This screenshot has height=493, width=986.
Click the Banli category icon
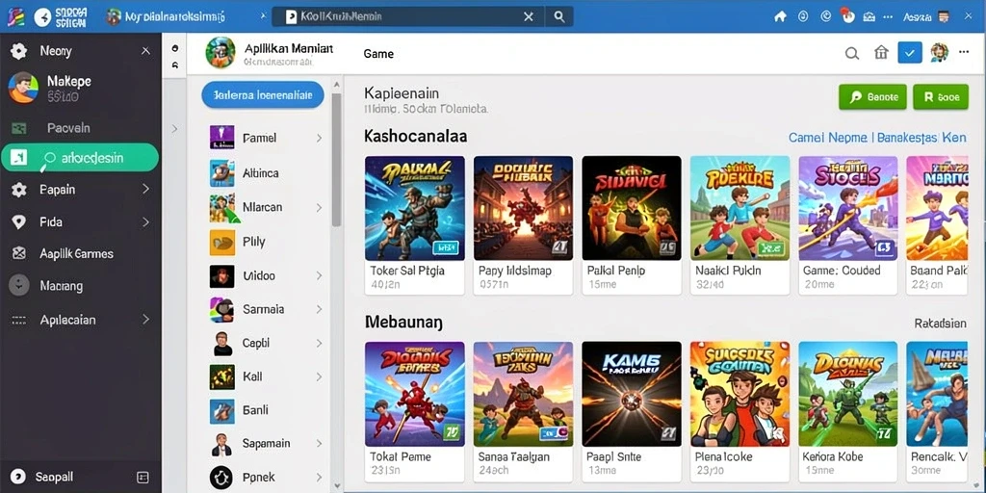222,410
